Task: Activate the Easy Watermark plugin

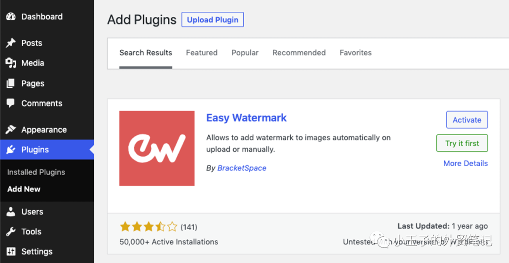Action: pyautogui.click(x=467, y=120)
